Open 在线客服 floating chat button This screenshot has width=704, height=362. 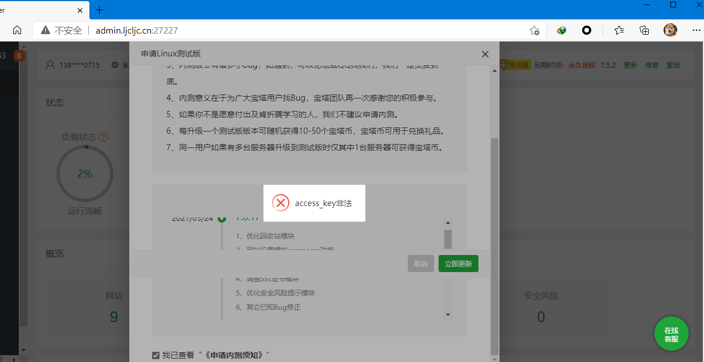click(x=672, y=334)
